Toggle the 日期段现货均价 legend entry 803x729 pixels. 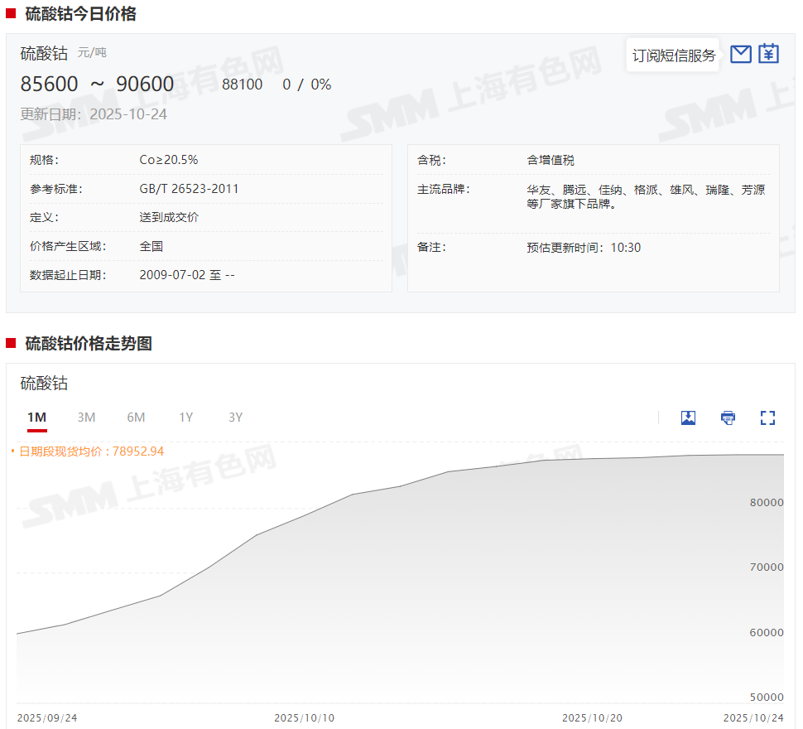[87, 451]
